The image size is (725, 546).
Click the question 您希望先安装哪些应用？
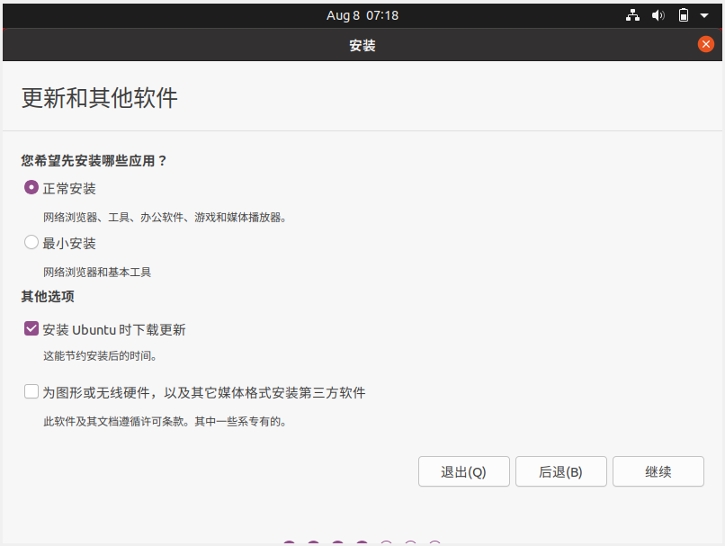click(94, 161)
